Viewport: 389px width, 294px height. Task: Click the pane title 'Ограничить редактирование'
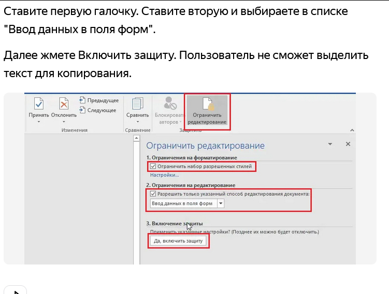pos(205,145)
